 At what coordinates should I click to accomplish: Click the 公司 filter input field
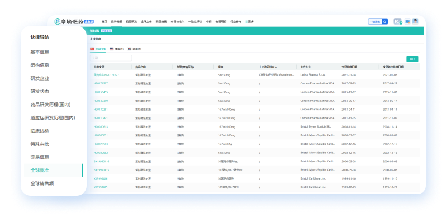(111, 58)
